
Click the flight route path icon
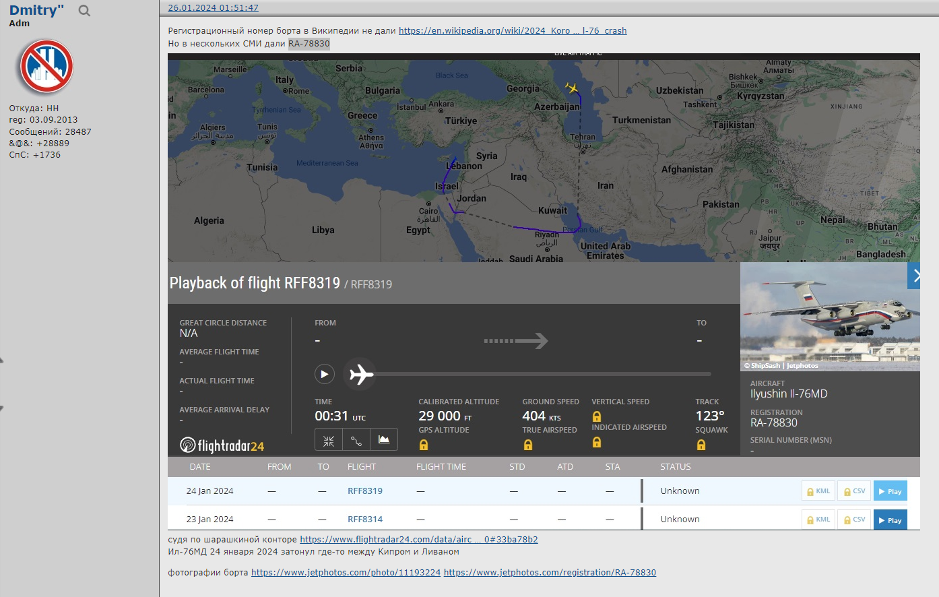click(x=356, y=441)
